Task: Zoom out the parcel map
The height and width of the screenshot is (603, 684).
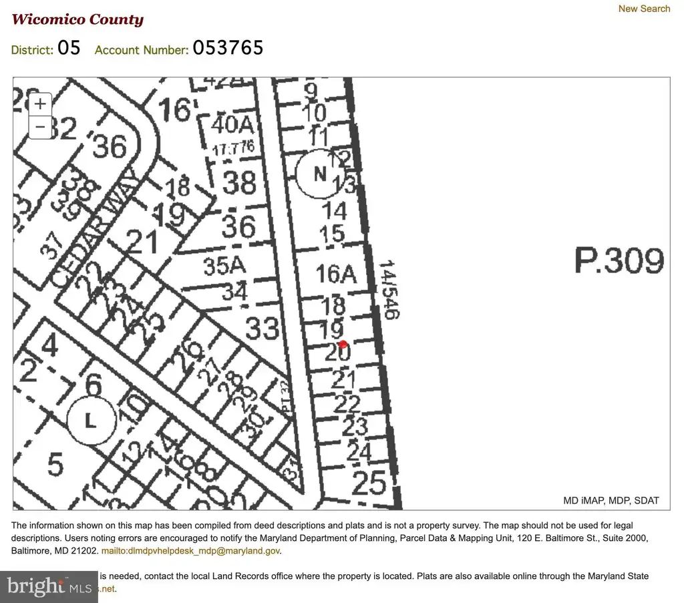Action: coord(40,127)
